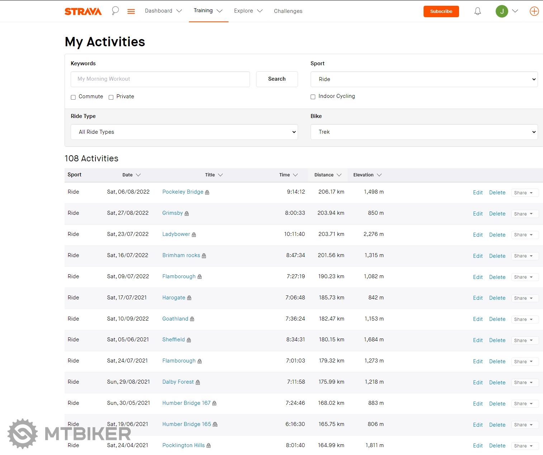Image resolution: width=543 pixels, height=455 pixels.
Task: Click the lock icon beside Pockeley Bridge
Action: point(207,193)
